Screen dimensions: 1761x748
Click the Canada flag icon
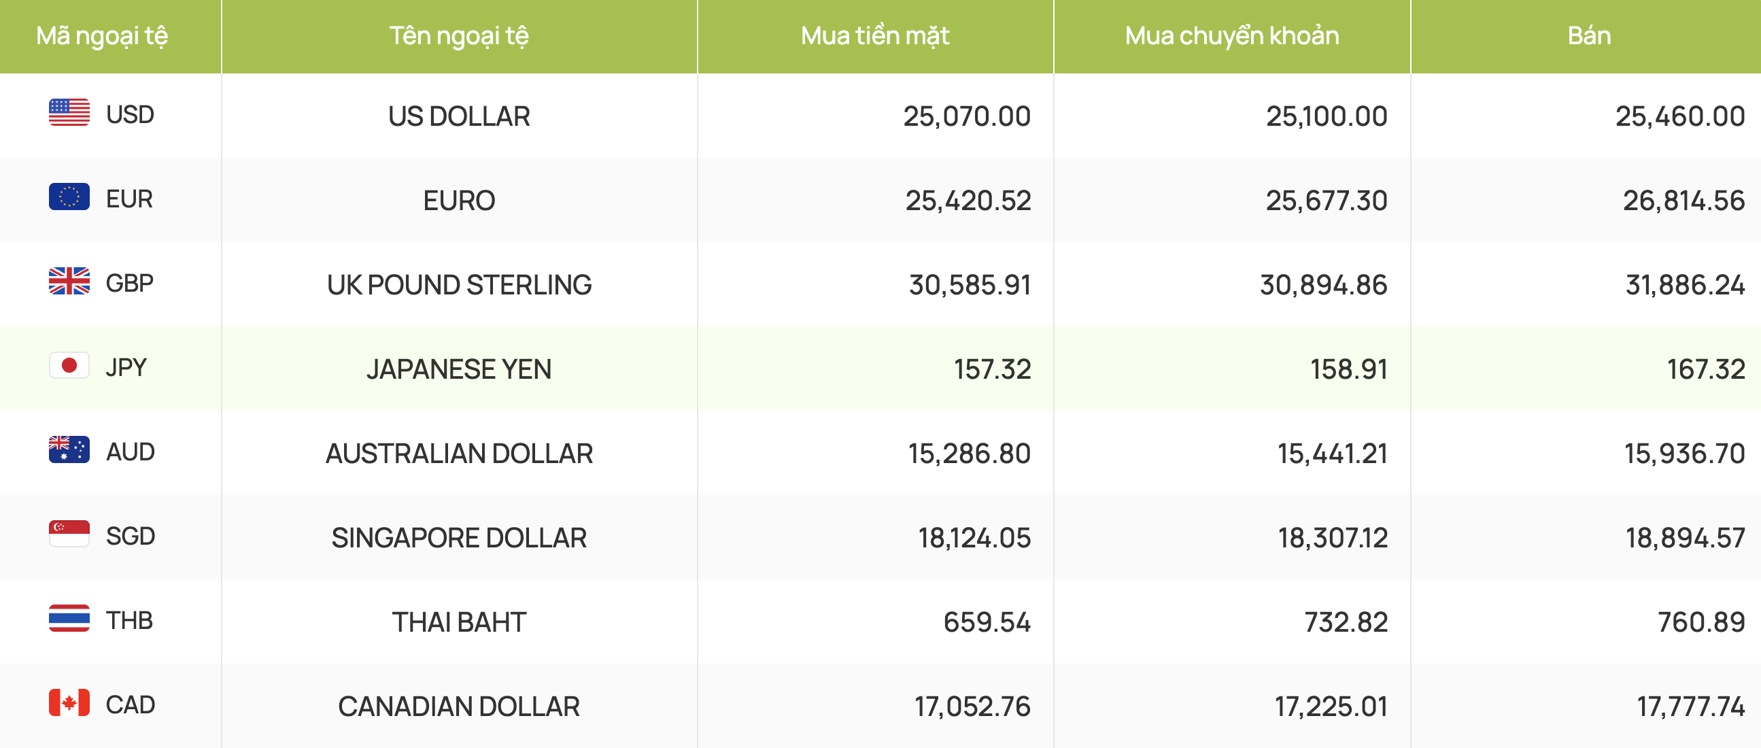click(x=69, y=703)
